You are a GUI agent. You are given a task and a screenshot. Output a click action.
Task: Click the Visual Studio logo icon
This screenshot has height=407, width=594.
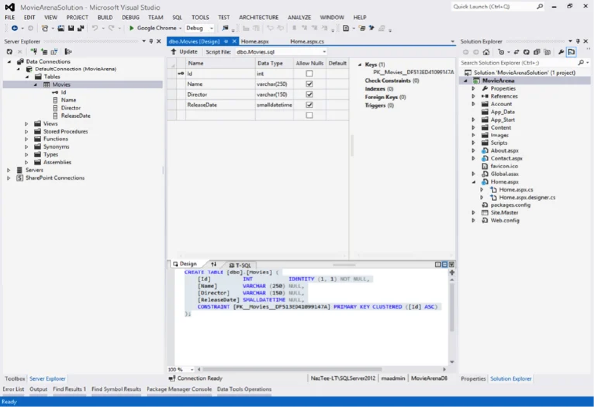click(10, 7)
